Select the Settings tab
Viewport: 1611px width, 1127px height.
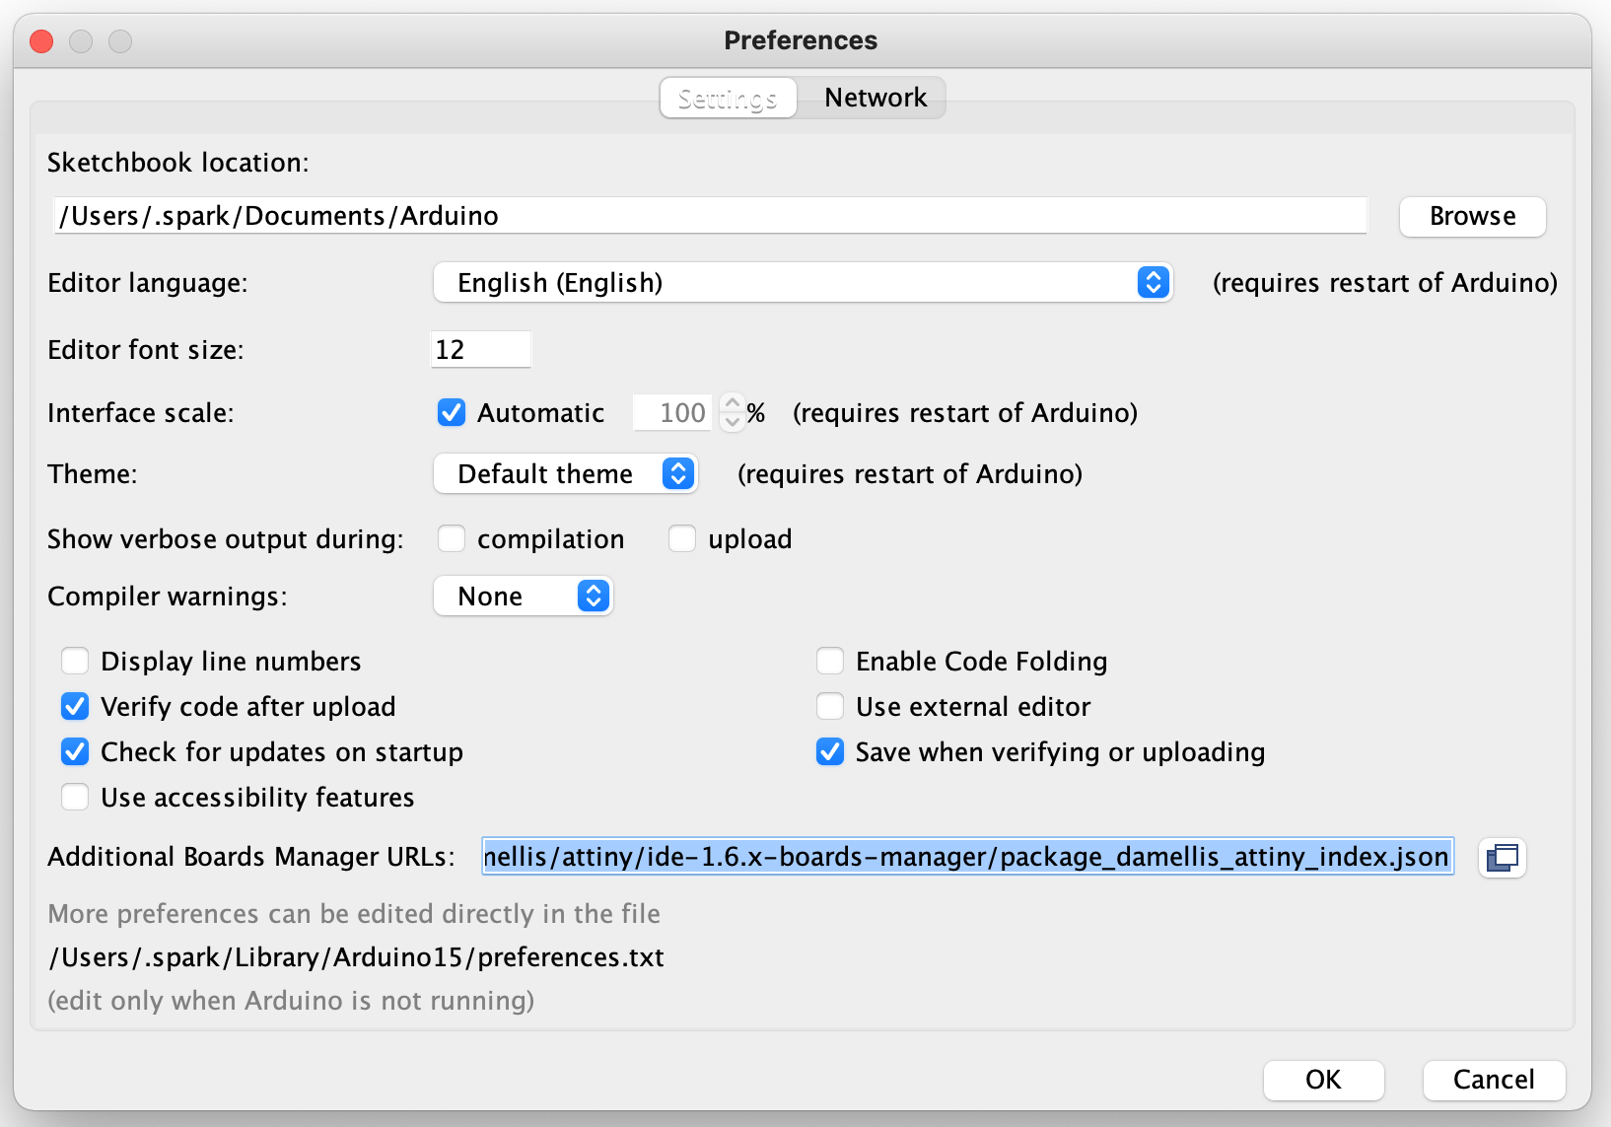(728, 98)
